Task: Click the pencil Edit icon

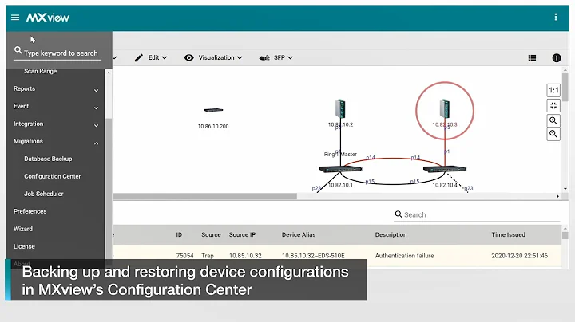Action: tap(139, 58)
